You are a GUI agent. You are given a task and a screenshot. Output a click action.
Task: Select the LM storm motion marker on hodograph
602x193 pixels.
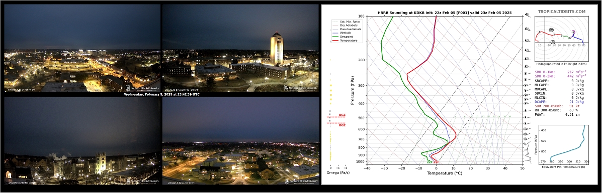[551, 30]
